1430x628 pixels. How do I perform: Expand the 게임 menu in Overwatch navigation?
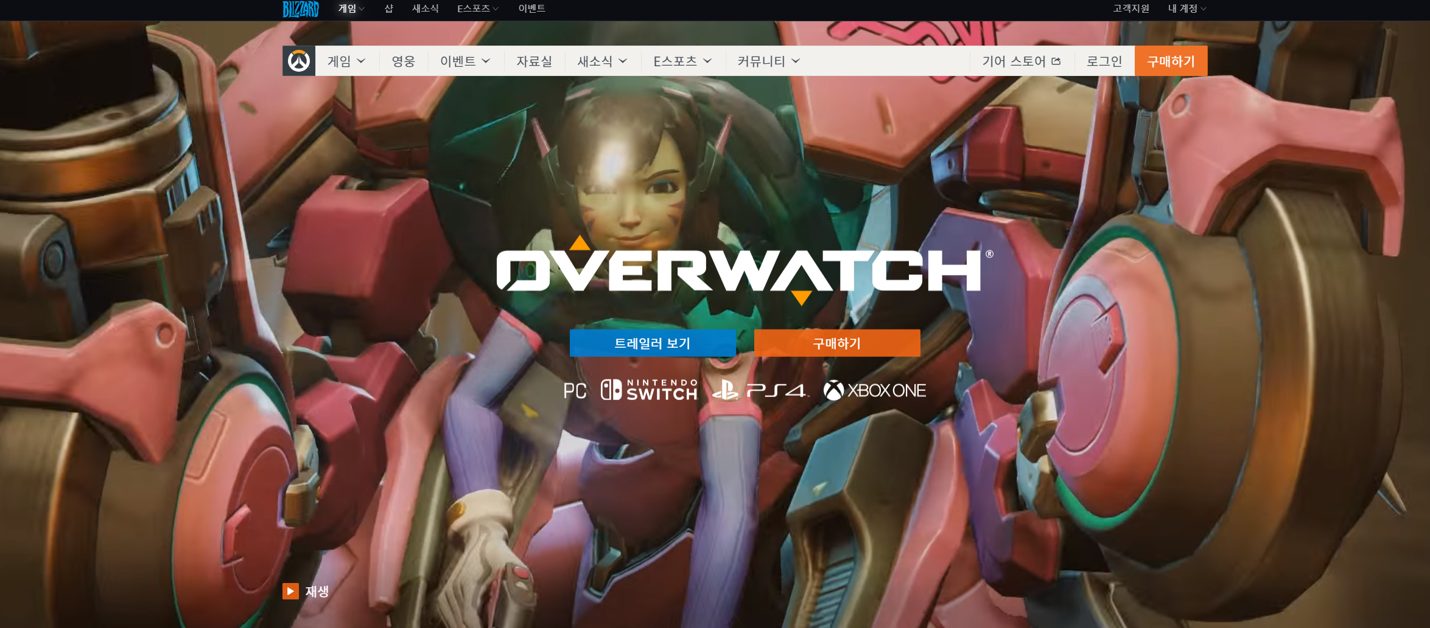346,61
